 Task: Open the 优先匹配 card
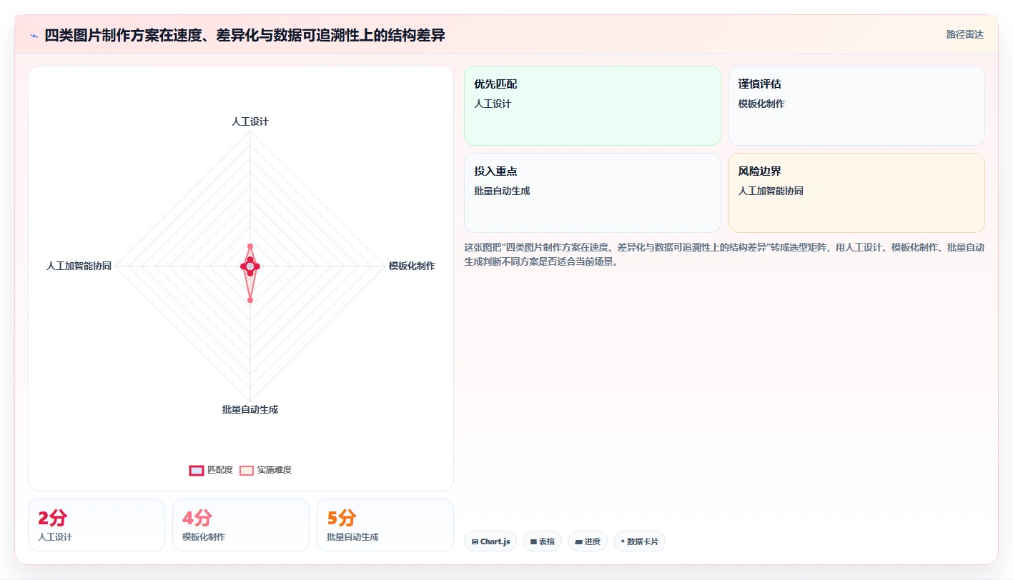(x=593, y=106)
